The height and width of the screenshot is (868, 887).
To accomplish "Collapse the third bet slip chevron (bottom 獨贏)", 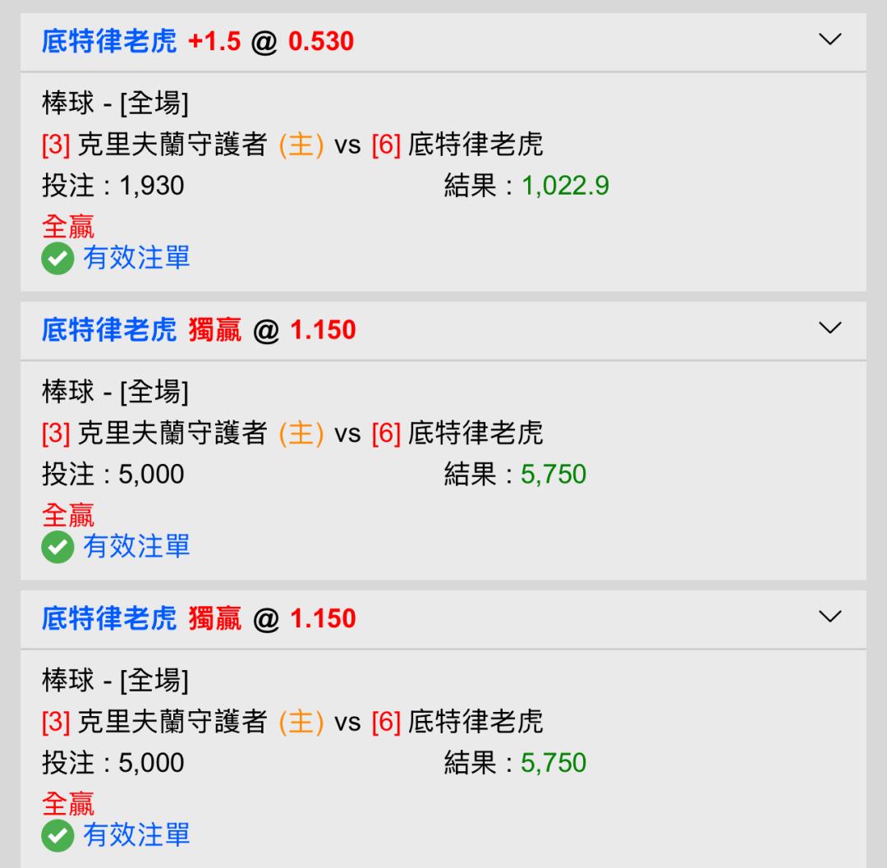I will [831, 617].
